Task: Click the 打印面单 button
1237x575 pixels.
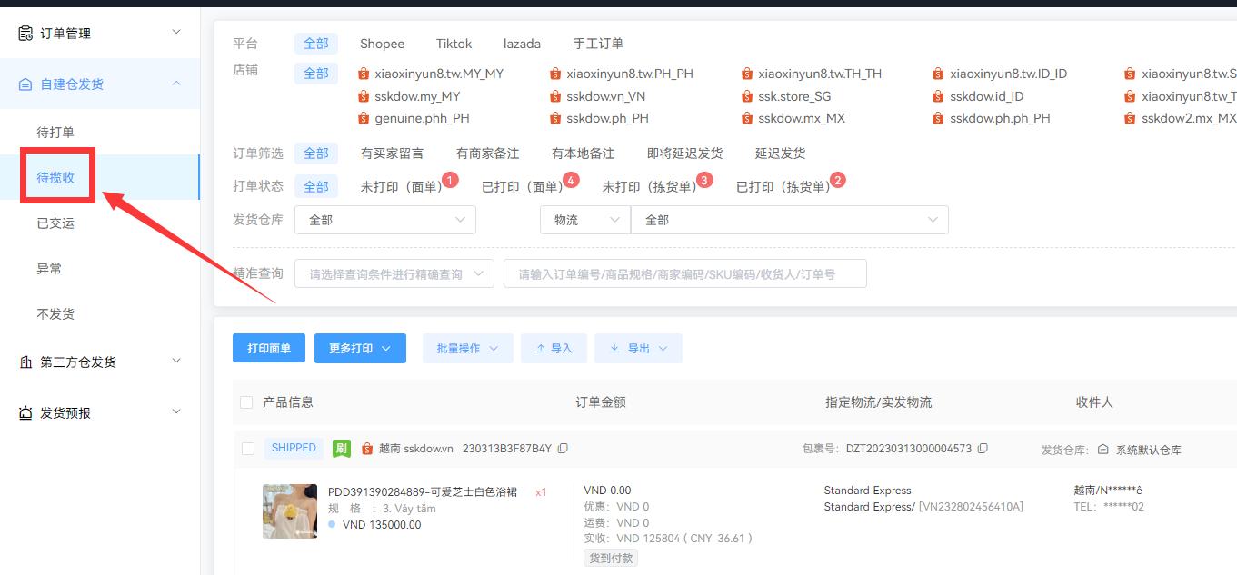Action: 268,348
